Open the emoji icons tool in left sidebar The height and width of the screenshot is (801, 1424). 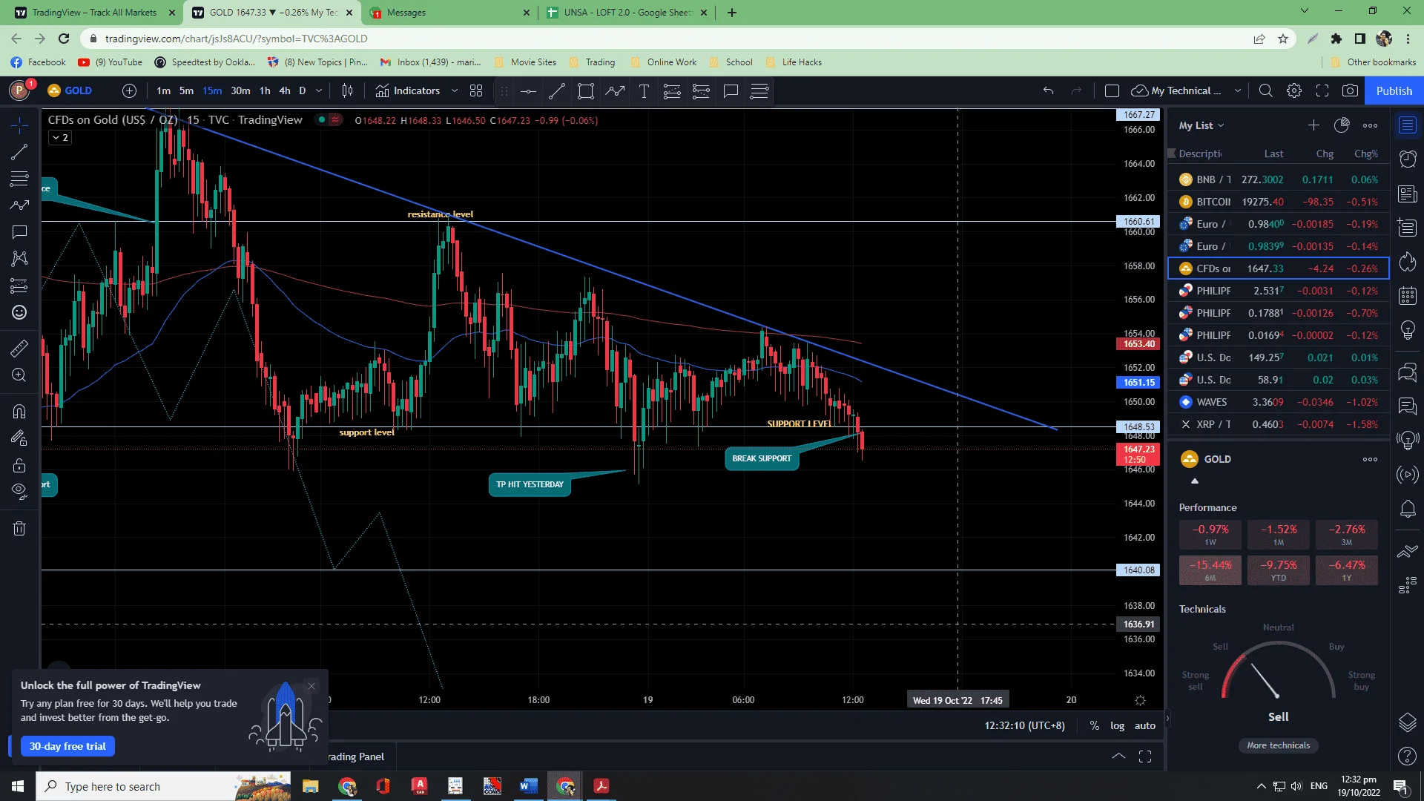tap(19, 312)
